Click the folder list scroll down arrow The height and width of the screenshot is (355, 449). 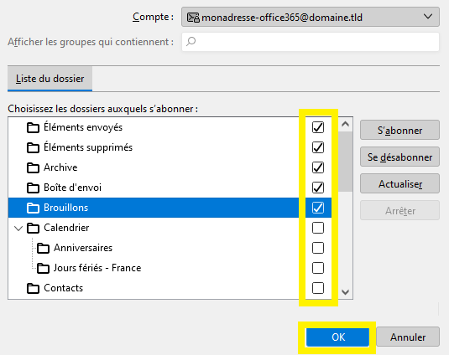(345, 292)
